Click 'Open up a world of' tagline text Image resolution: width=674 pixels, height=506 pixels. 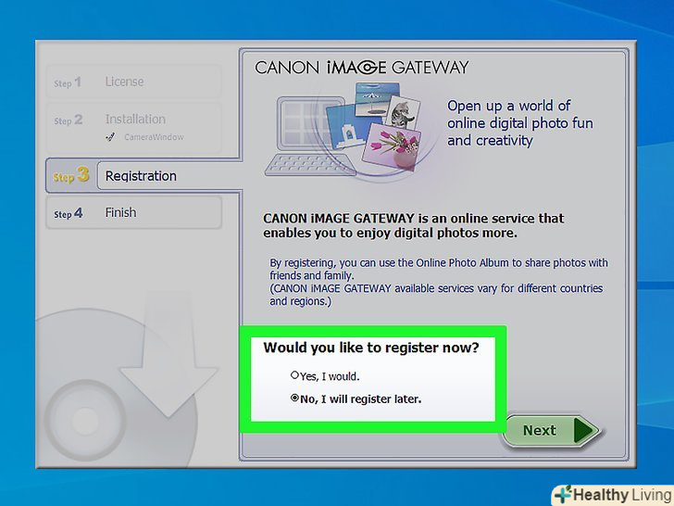(x=508, y=106)
